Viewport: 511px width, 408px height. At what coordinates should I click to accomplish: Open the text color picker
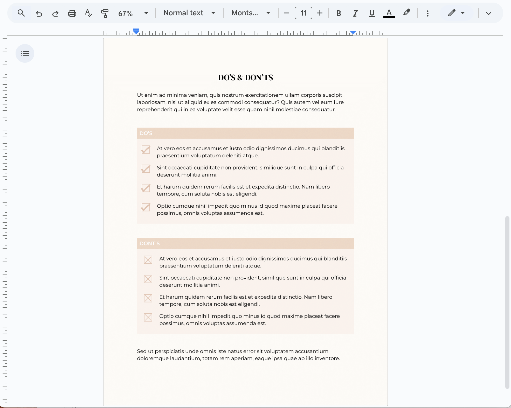(389, 13)
